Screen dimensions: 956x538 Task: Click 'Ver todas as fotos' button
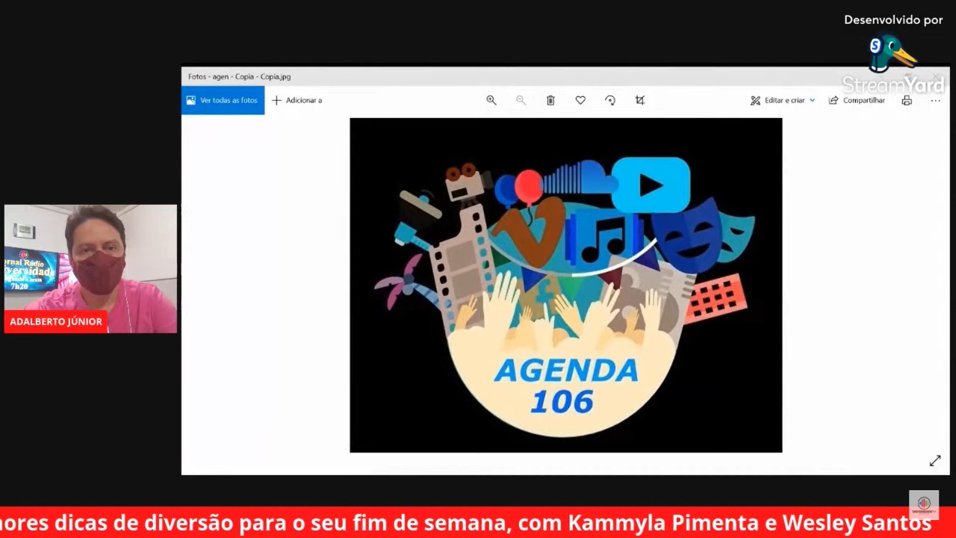tap(223, 100)
